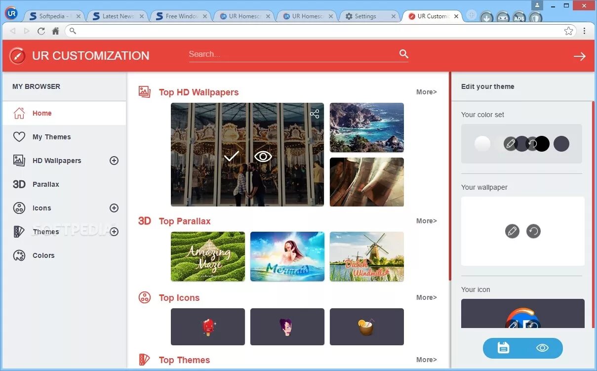Open the downloads toolbar button
Screen dimensions: 597x371
487,18
